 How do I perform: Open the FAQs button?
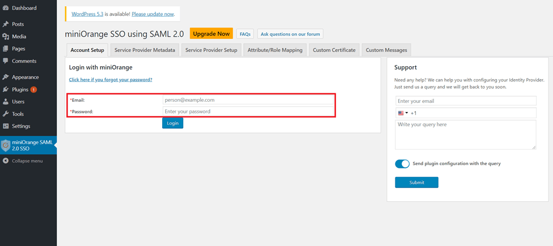pos(245,34)
